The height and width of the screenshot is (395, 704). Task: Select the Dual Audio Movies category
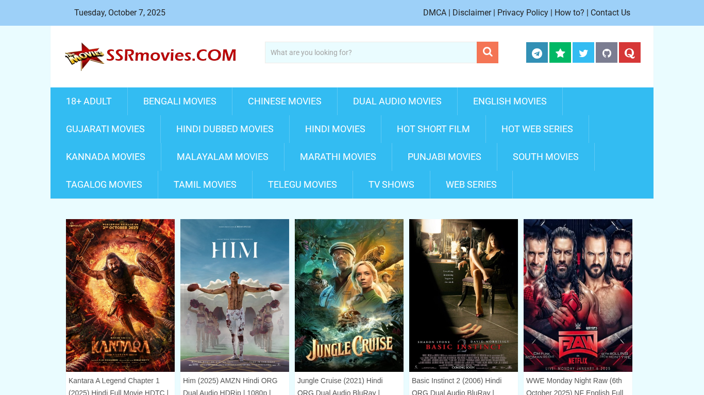(397, 101)
